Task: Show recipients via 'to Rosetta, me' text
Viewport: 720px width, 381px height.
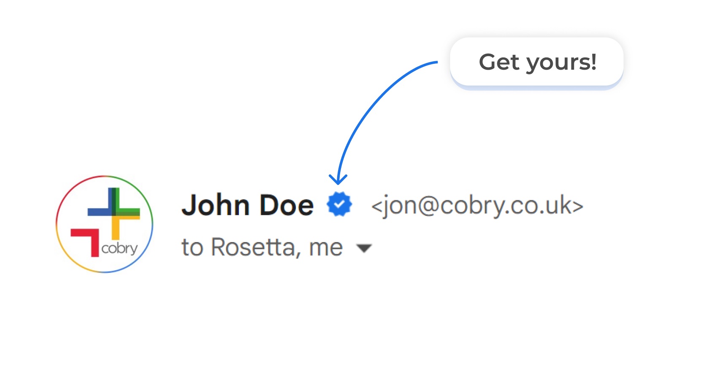Action: click(x=262, y=247)
